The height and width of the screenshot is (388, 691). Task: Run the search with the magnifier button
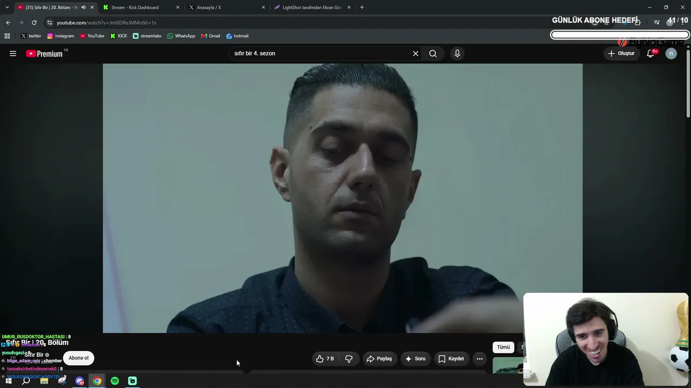click(x=433, y=53)
